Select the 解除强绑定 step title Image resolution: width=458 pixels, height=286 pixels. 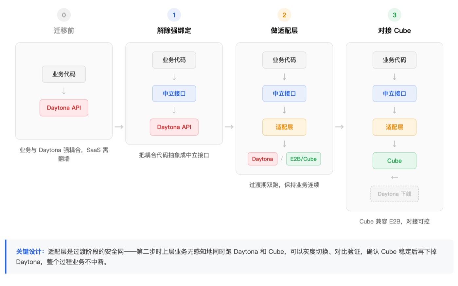(174, 30)
